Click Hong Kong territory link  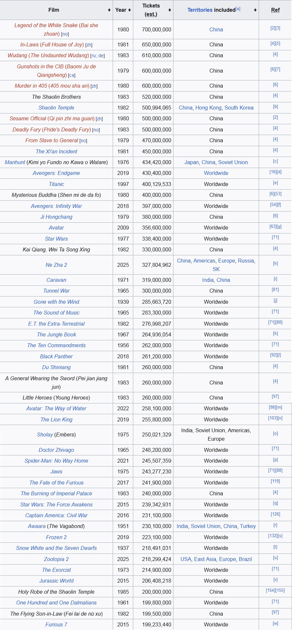point(208,108)
